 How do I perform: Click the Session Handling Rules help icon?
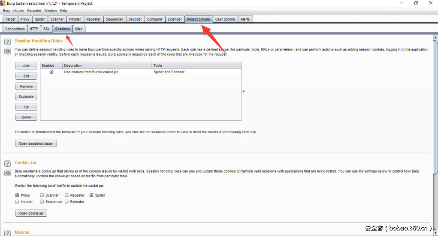[7, 42]
